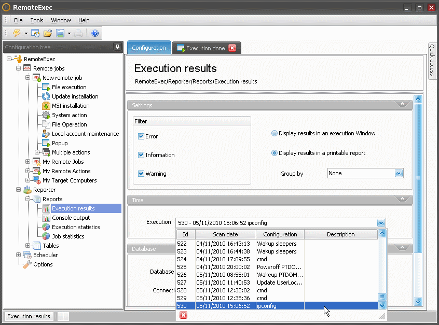Click the lightning Execute toolbar icon
This screenshot has width=439, height=325.
[x=17, y=33]
